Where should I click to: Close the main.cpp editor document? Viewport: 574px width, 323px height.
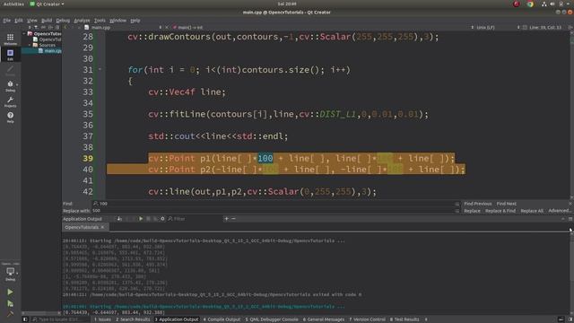coord(167,28)
